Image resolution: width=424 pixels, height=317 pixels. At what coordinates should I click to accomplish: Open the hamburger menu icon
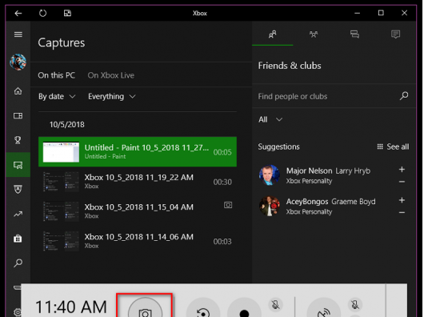(x=18, y=34)
